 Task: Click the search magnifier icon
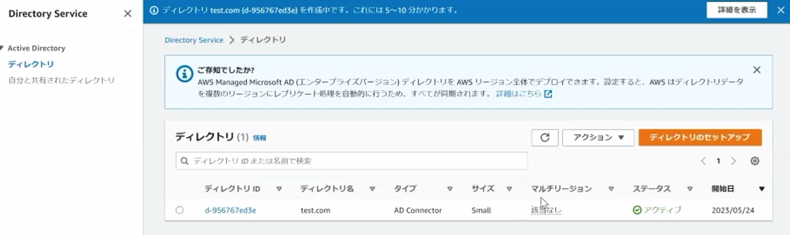tap(185, 161)
